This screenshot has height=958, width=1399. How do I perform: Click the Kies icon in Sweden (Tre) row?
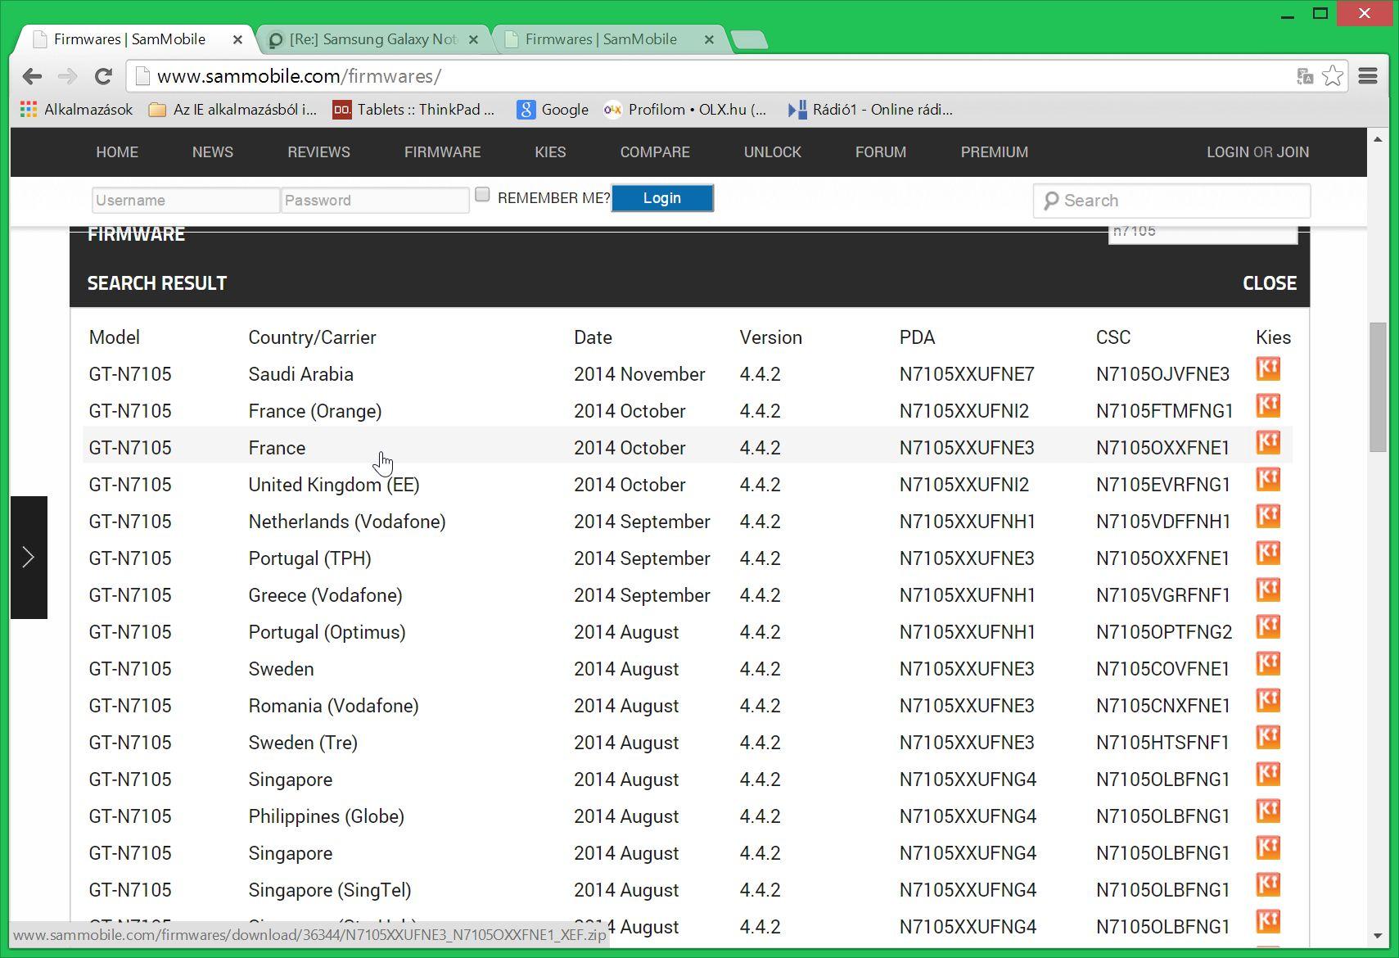[x=1268, y=738]
